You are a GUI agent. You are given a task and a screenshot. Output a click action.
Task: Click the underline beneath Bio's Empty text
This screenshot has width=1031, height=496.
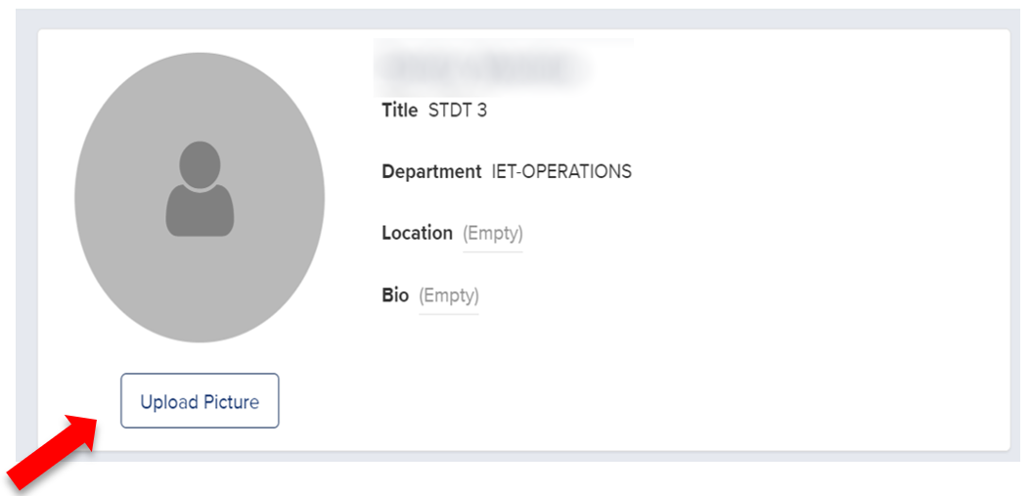point(449,313)
